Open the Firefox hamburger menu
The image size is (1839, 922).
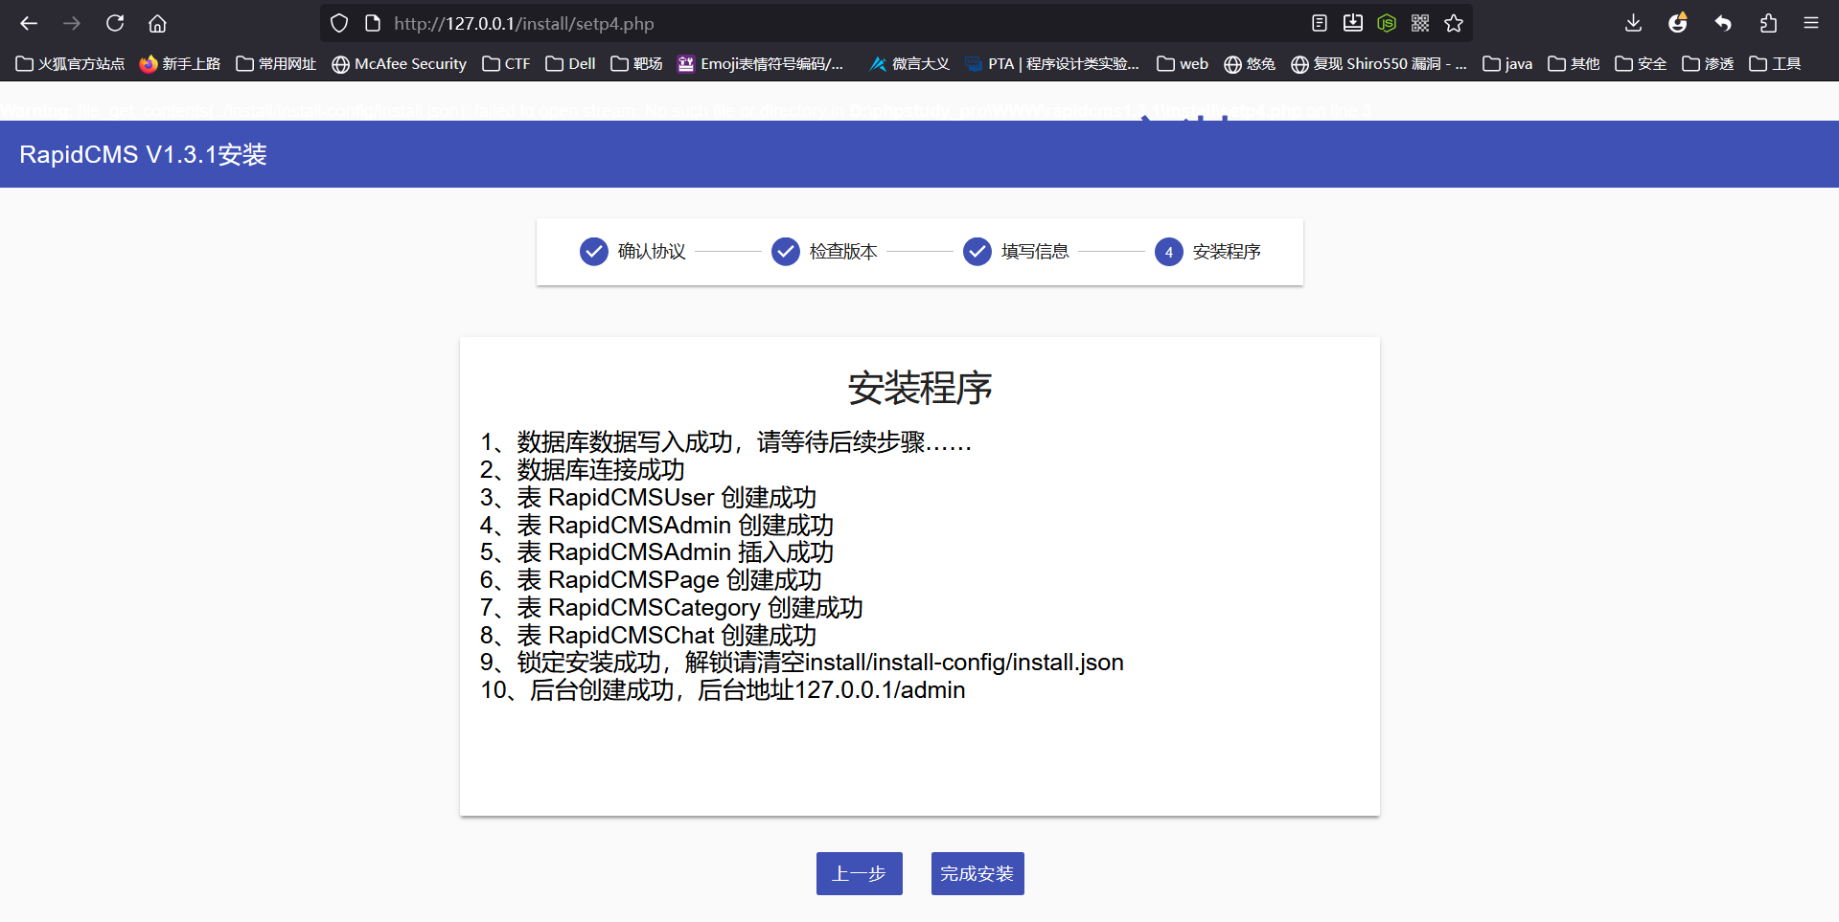[x=1811, y=23]
